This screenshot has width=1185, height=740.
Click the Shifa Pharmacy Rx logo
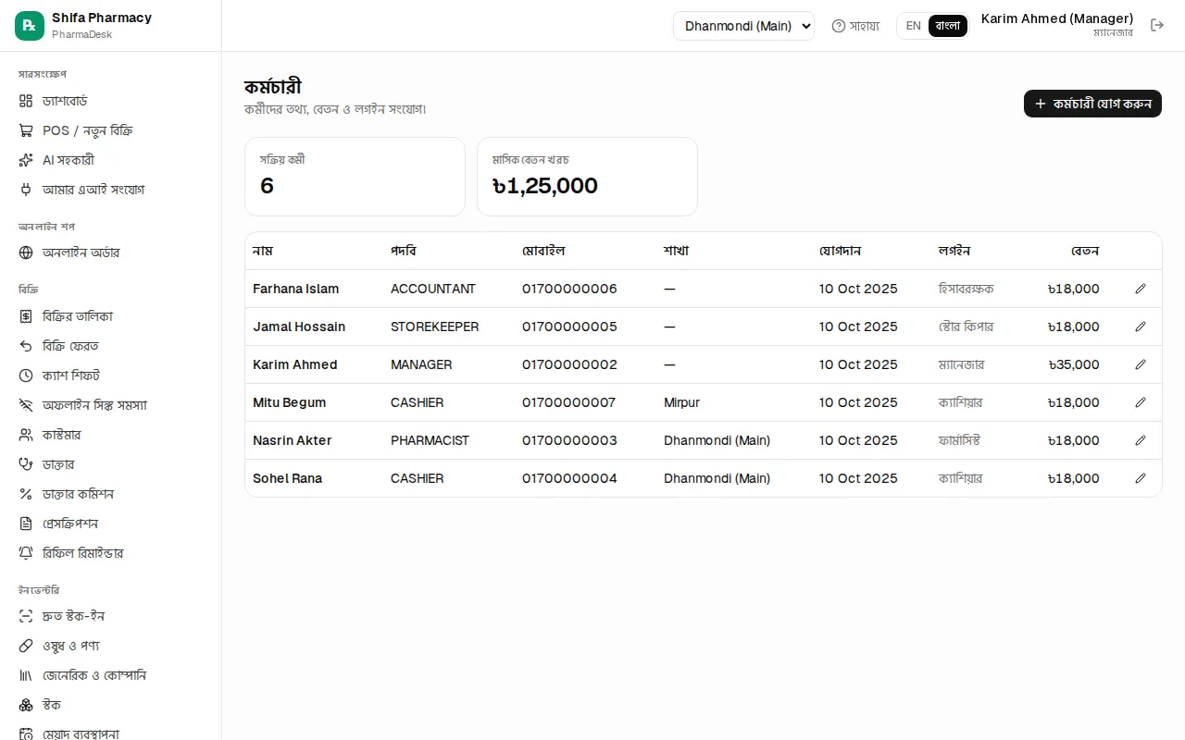(30, 26)
